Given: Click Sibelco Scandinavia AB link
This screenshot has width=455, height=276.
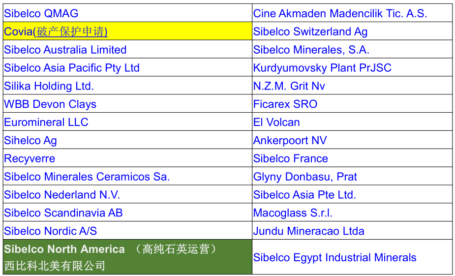Looking at the screenshot, I should (63, 213).
